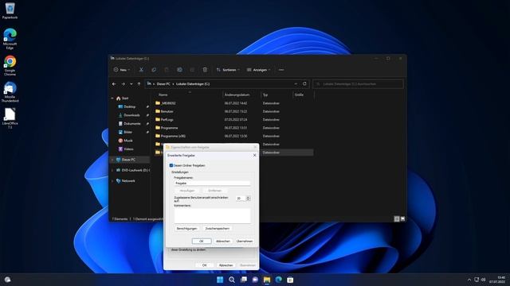Open the weather widget on the taskbar

7,280
